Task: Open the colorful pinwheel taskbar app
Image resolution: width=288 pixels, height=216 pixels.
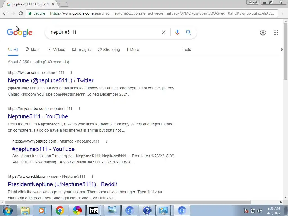Action: point(77,210)
